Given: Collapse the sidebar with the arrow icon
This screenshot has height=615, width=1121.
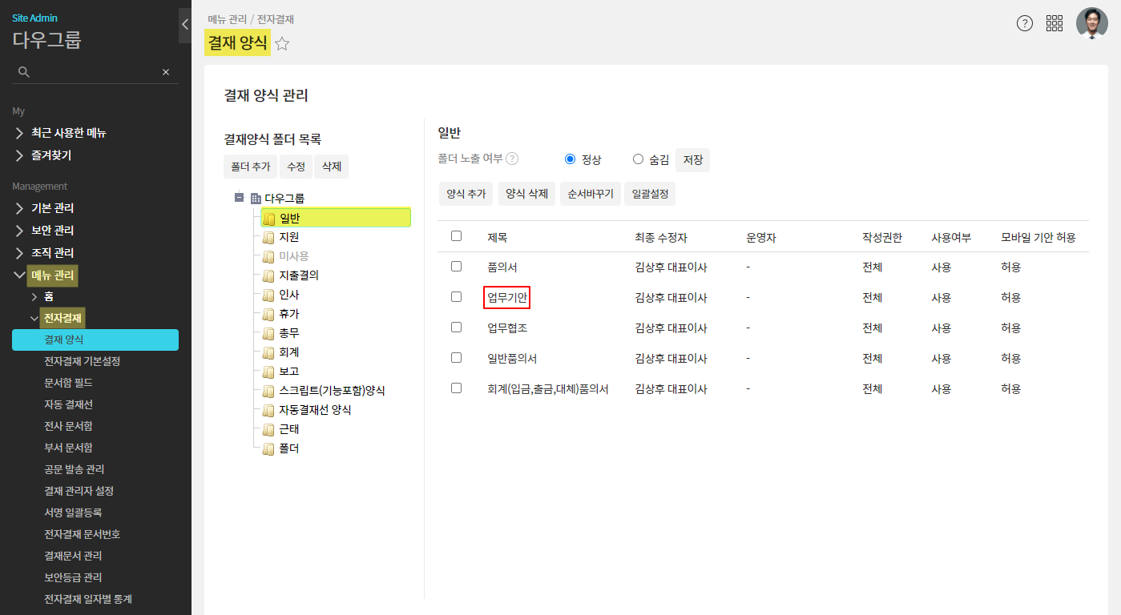Looking at the screenshot, I should tap(185, 25).
